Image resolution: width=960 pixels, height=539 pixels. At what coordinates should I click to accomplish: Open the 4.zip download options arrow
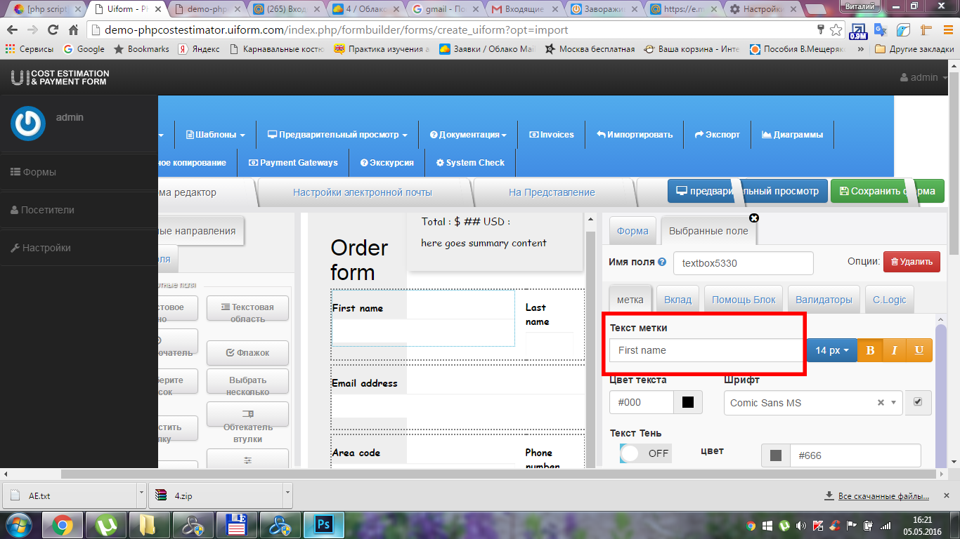(x=288, y=495)
